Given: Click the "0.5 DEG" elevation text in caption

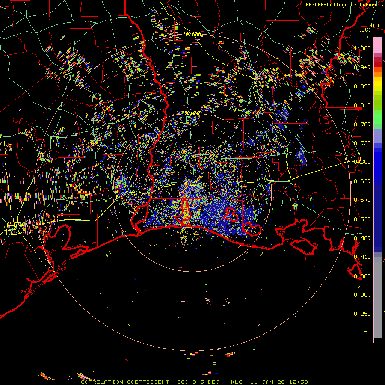Looking at the screenshot, I should tap(206, 382).
